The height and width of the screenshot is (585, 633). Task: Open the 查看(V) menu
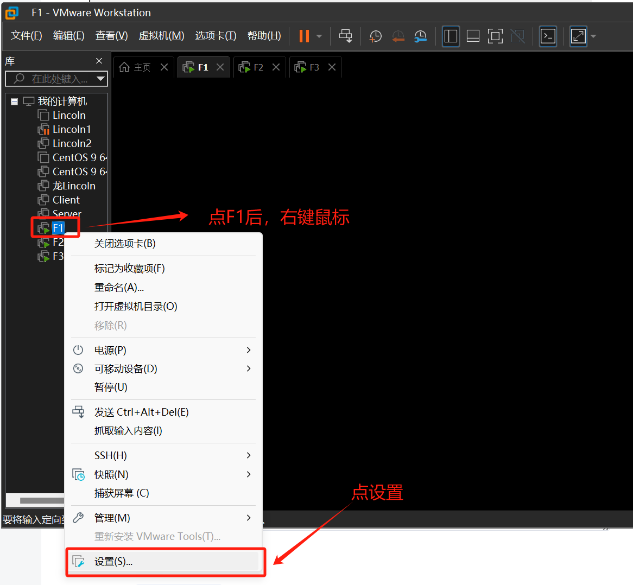[x=111, y=36]
